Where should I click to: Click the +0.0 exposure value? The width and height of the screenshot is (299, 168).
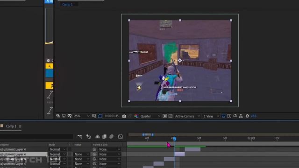tap(254, 116)
